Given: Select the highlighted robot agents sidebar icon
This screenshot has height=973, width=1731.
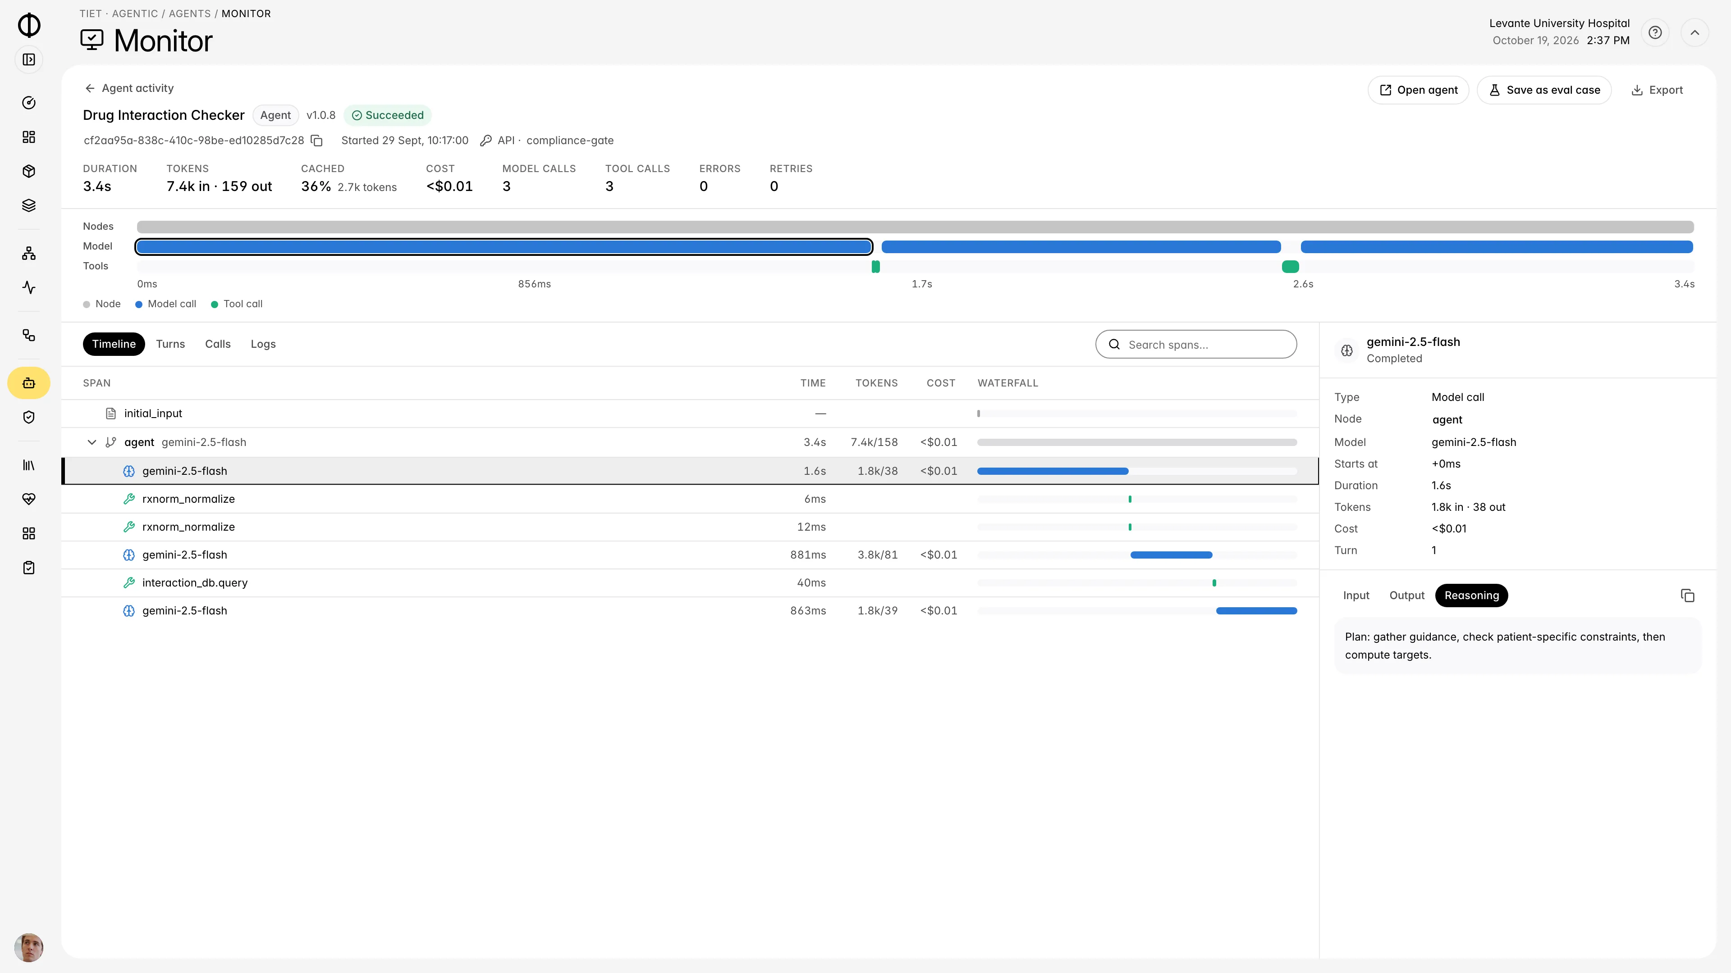Looking at the screenshot, I should pos(29,383).
